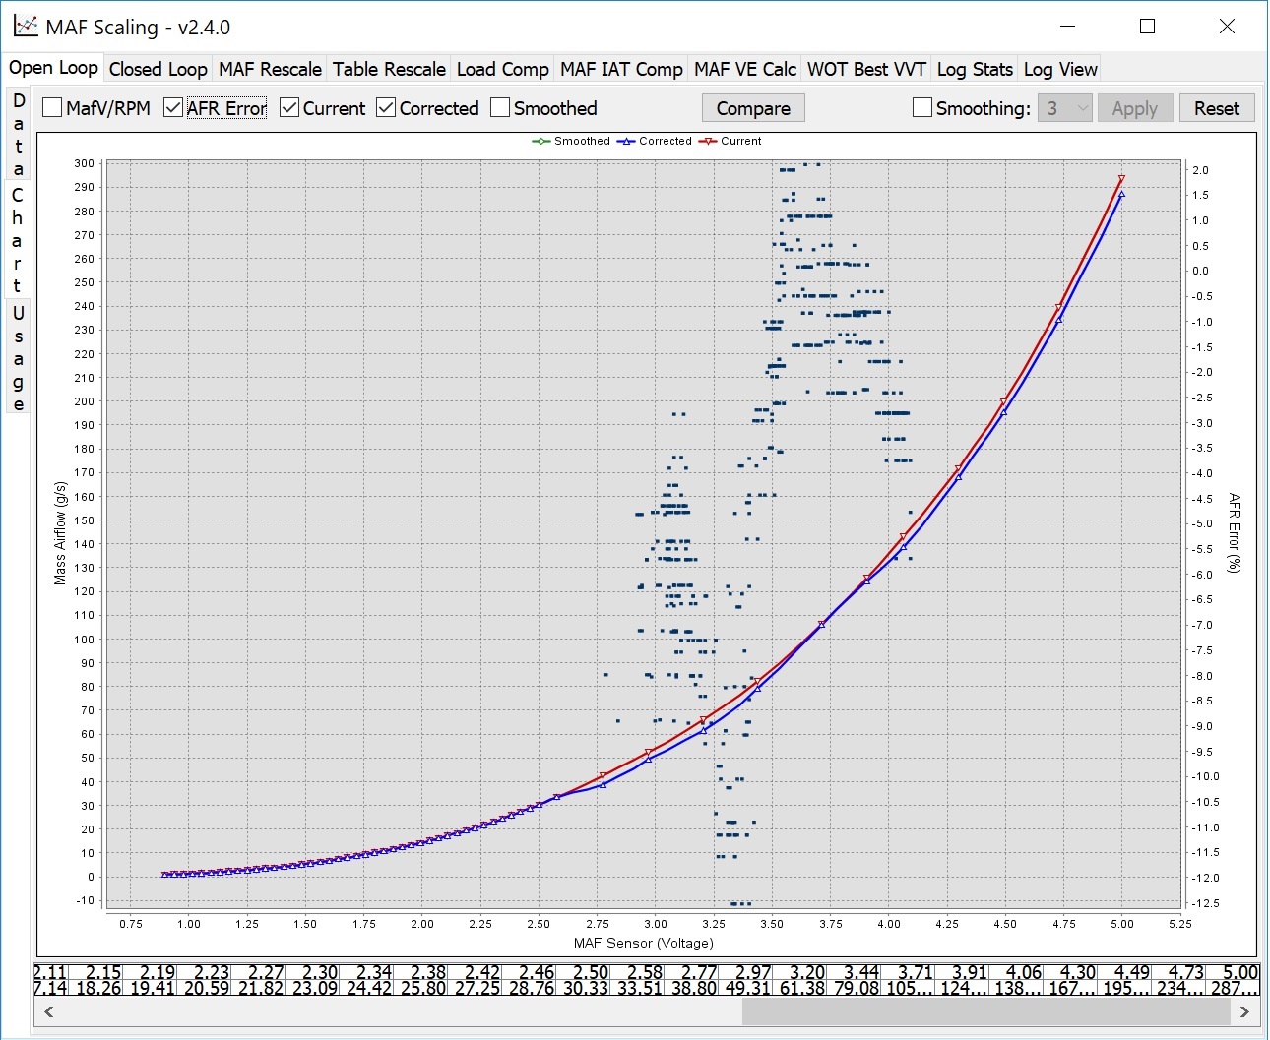The width and height of the screenshot is (1270, 1040).
Task: Enable the MafV/RPM checkbox
Action: 53,108
